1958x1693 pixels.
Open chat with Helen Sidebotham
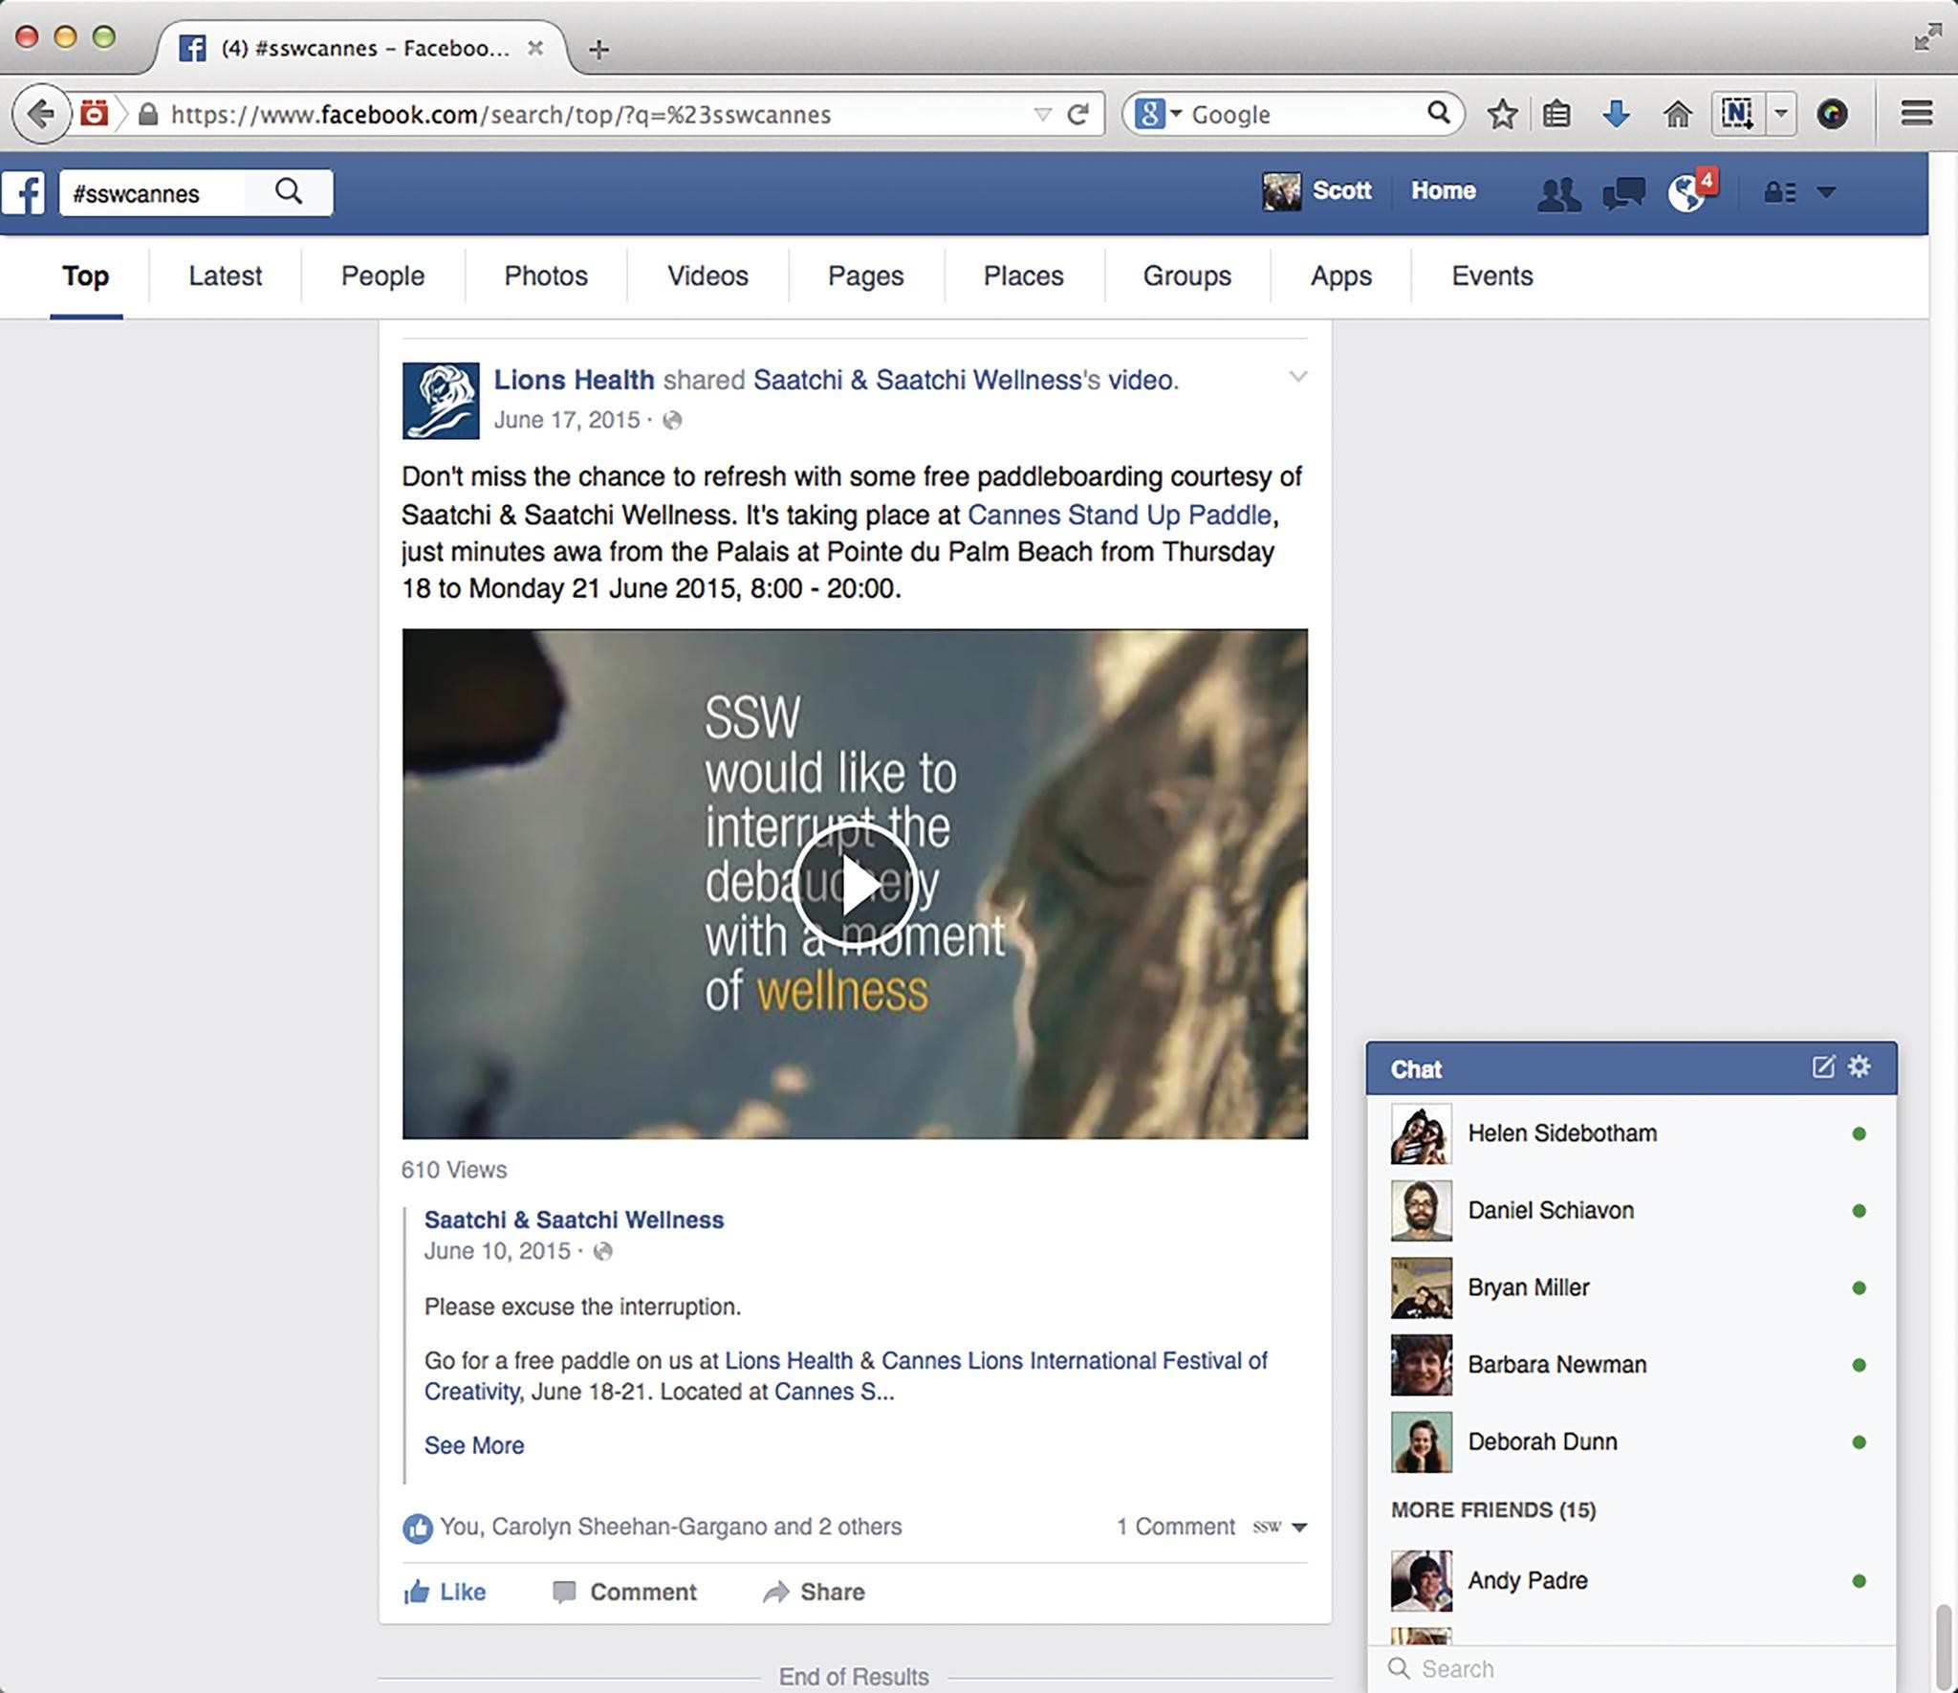[1631, 1133]
